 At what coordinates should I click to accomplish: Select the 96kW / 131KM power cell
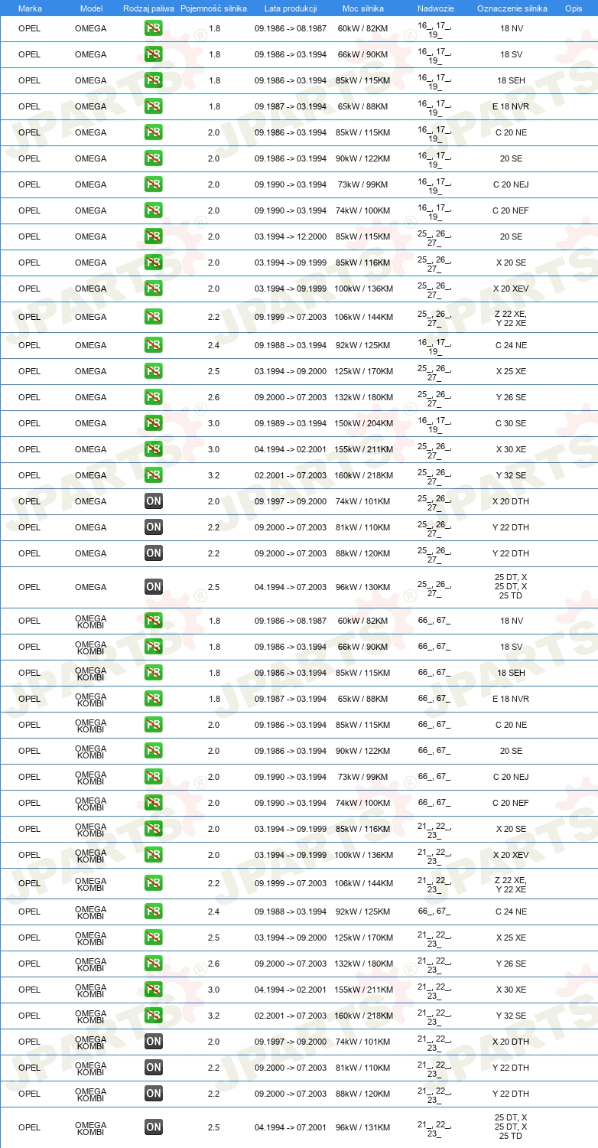363,1128
